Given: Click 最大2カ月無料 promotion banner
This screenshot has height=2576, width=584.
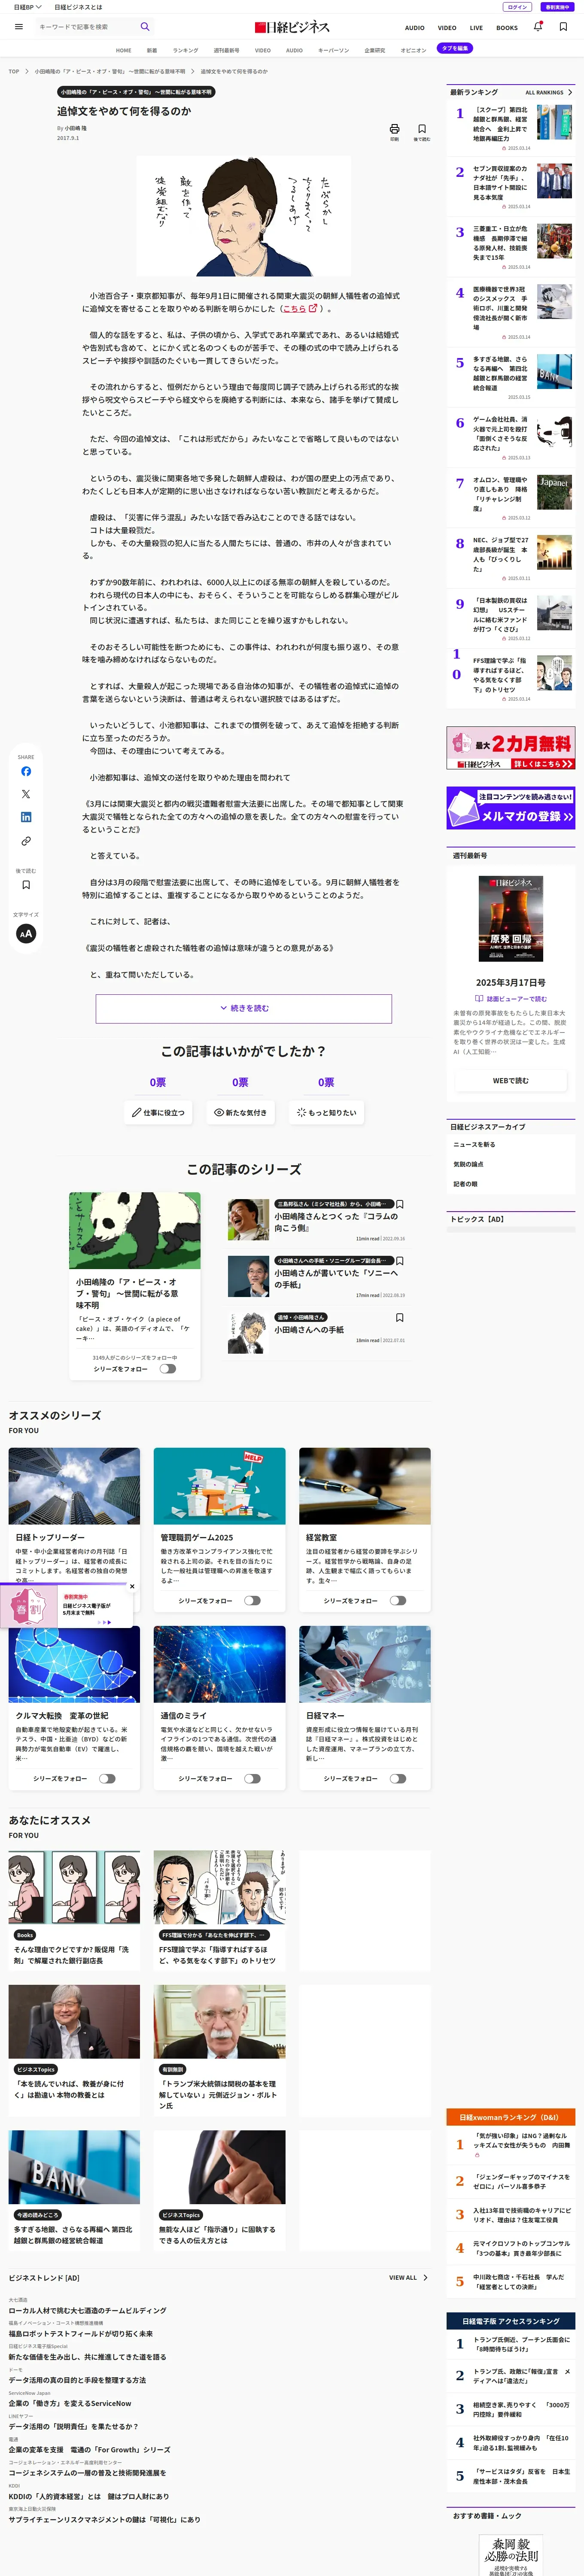Looking at the screenshot, I should coord(511,748).
